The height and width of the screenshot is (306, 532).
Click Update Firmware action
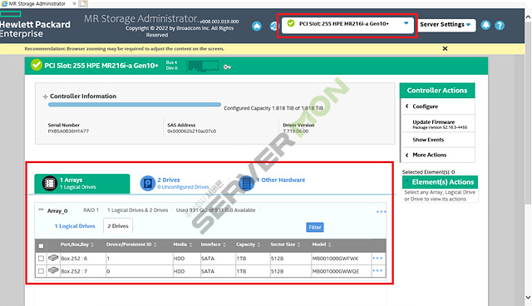pos(437,124)
